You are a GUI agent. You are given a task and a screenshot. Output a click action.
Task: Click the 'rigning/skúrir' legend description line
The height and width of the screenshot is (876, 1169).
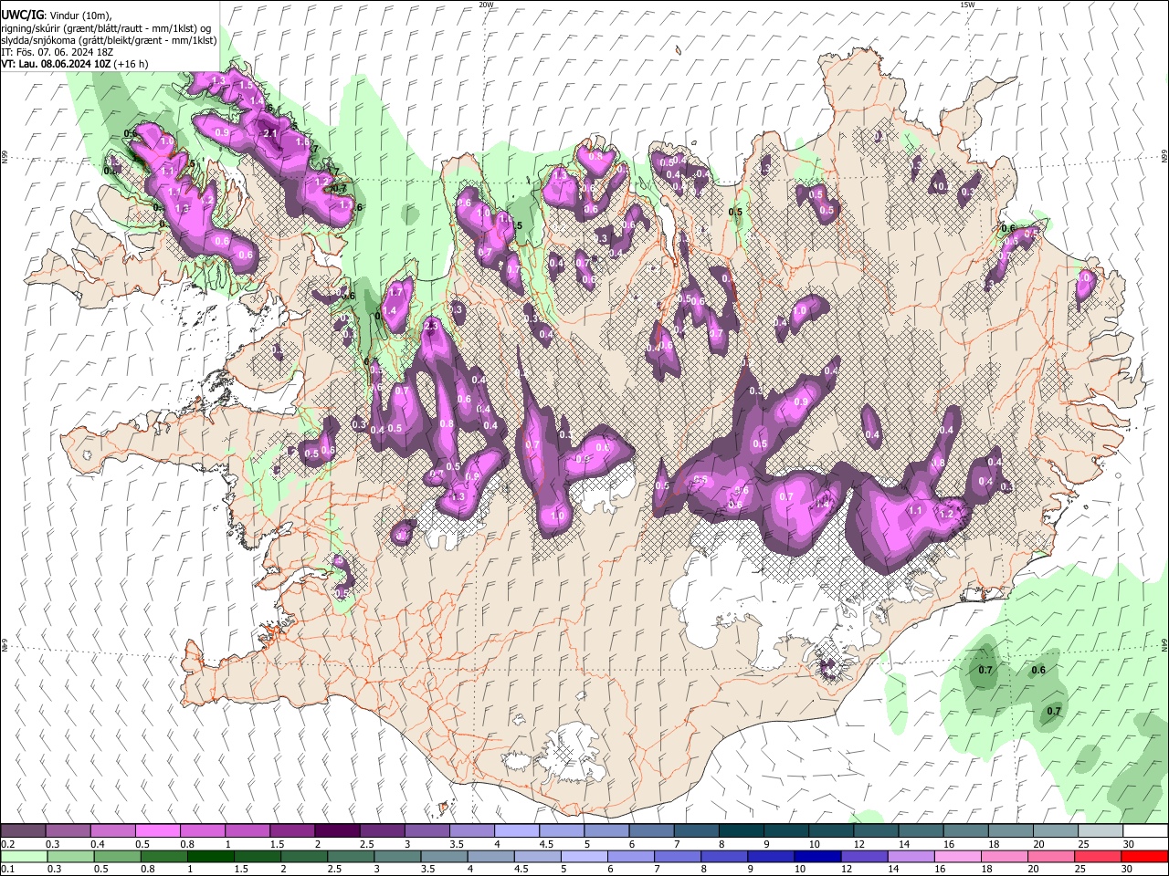106,28
